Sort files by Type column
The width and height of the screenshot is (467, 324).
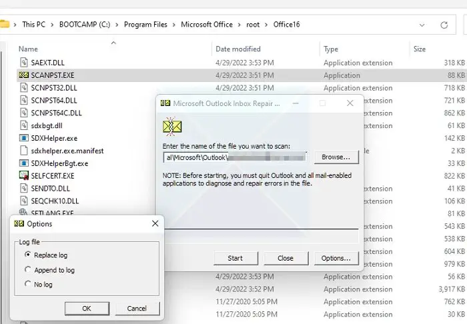[x=331, y=49]
